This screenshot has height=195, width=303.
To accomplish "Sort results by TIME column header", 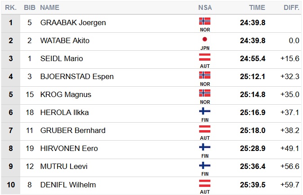I will tap(257, 8).
